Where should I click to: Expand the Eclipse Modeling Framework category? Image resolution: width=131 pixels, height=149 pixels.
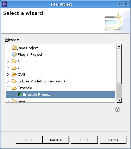click(x=8, y=81)
